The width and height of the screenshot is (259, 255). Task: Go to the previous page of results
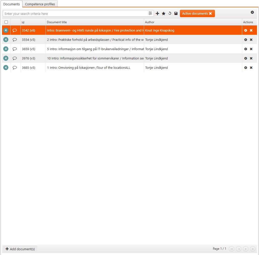point(239,249)
